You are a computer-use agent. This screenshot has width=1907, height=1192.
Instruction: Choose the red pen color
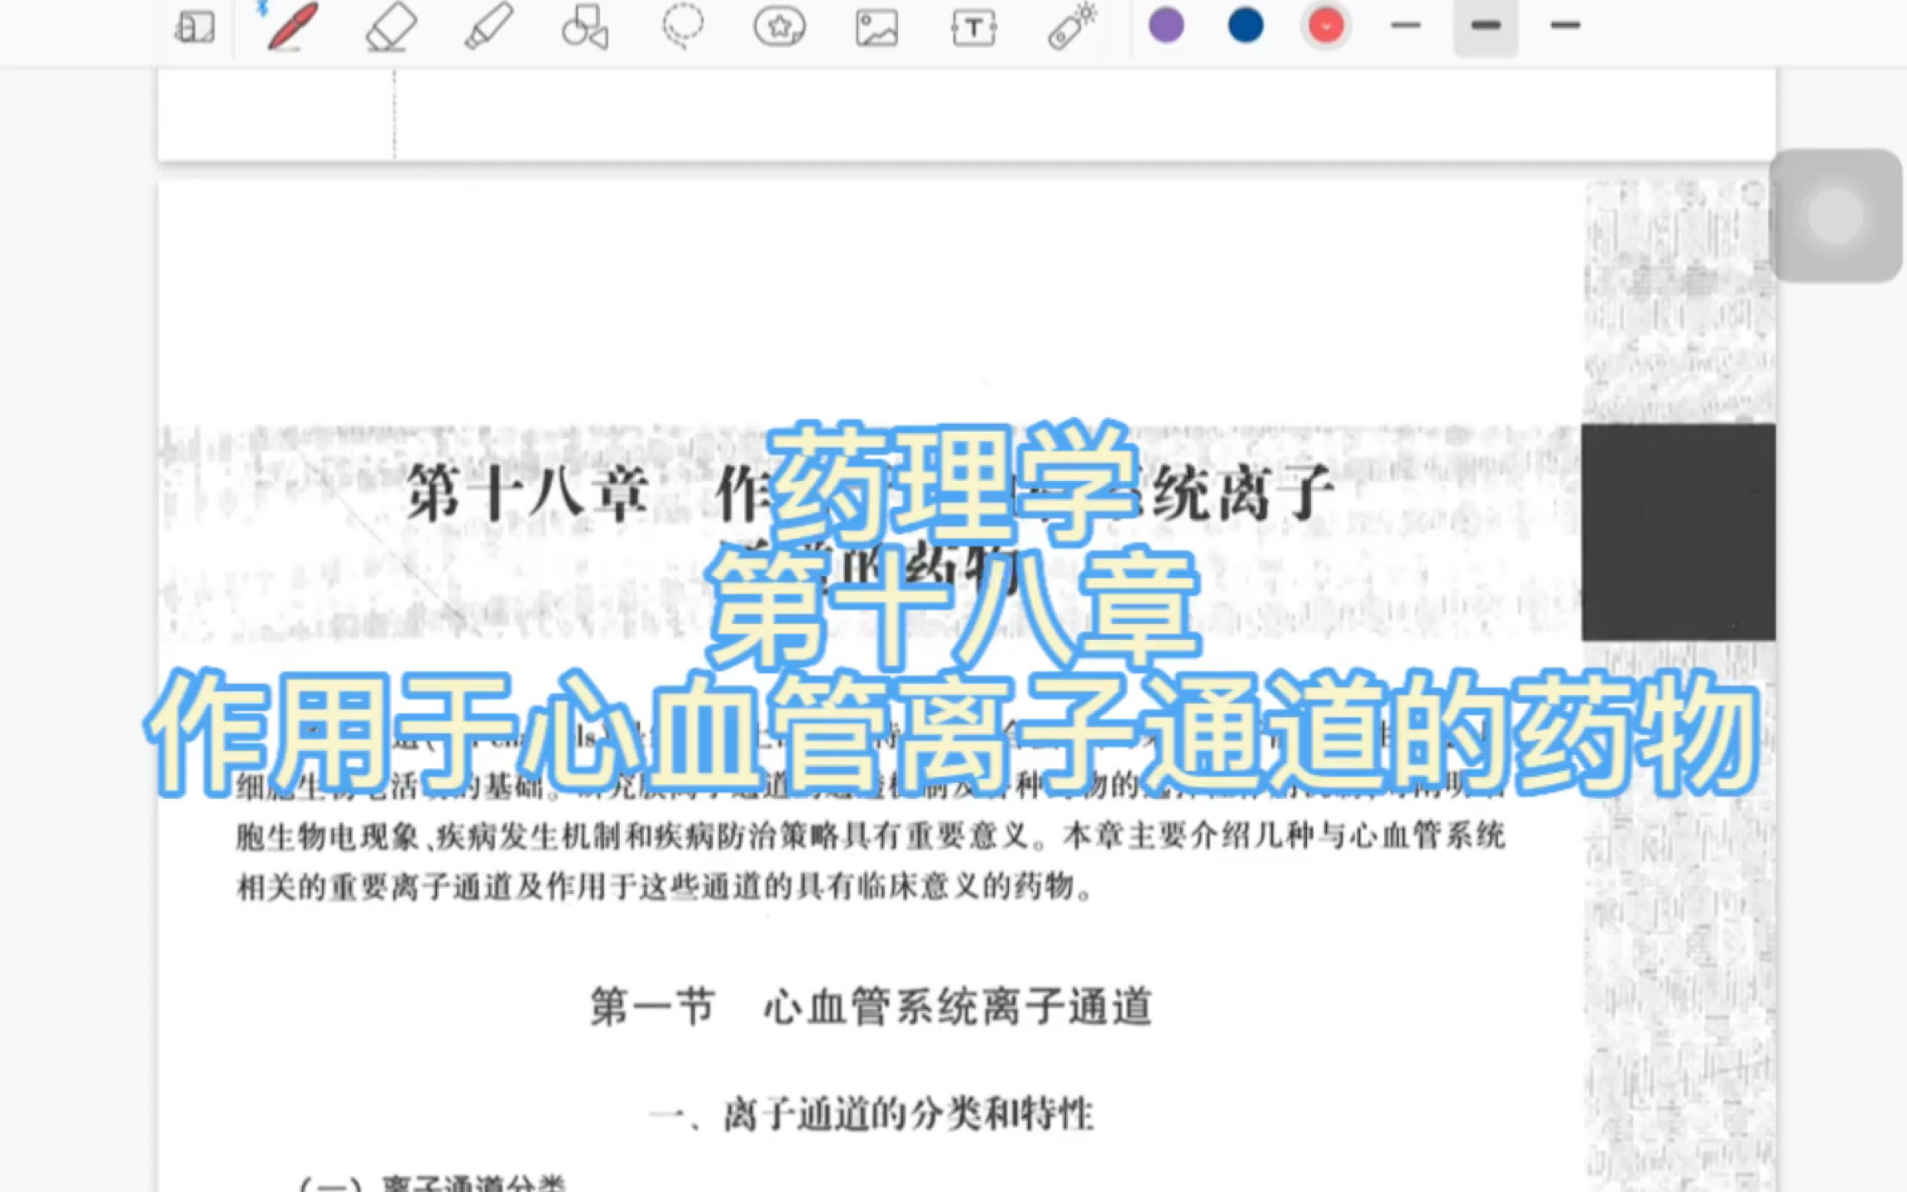tap(1326, 26)
